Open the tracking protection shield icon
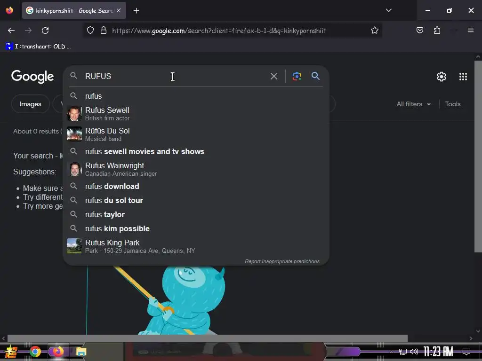Screen dimensions: 482x361 tap(90, 31)
